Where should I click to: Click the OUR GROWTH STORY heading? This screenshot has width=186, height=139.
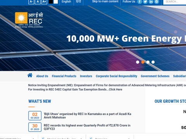click(170, 101)
